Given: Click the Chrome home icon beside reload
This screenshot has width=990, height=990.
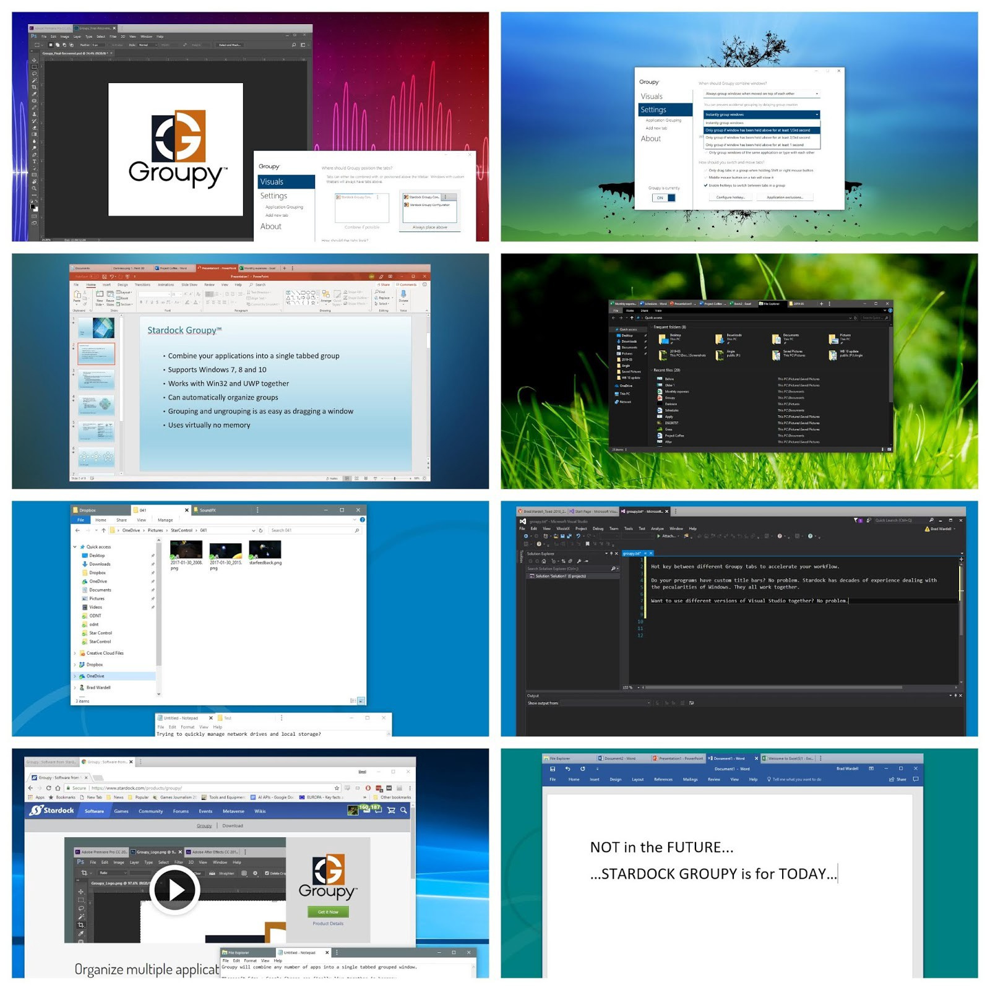Looking at the screenshot, I should tap(58, 788).
